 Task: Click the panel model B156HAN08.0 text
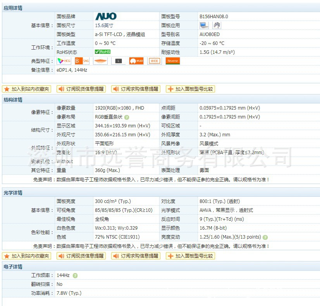coord(213,17)
